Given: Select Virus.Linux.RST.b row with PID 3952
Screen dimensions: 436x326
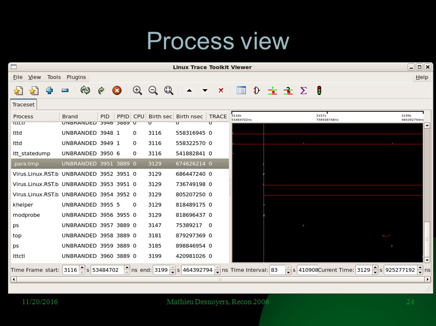Looking at the screenshot, I should pos(120,174).
